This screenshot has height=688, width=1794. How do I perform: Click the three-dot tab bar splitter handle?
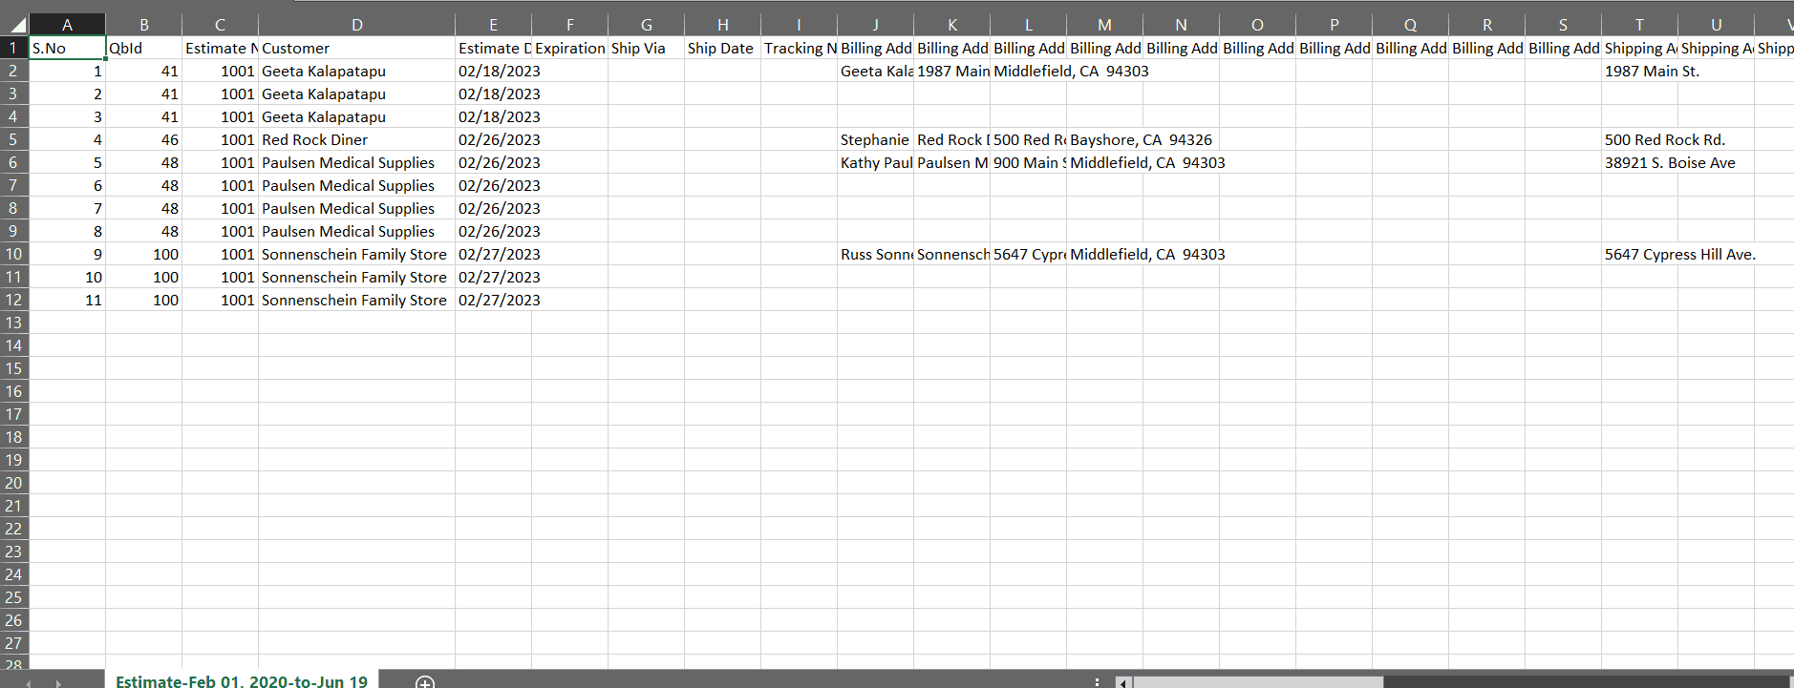click(x=1097, y=681)
